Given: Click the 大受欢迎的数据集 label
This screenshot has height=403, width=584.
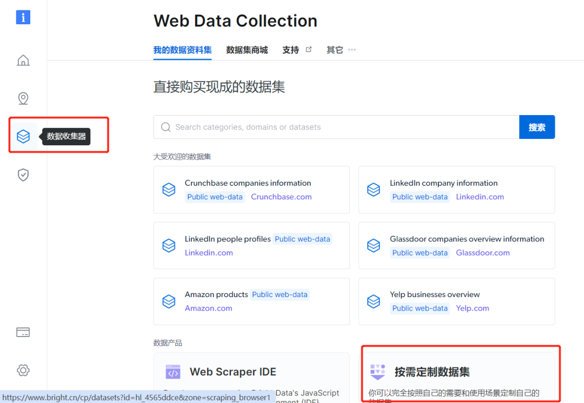Looking at the screenshot, I should click(182, 157).
